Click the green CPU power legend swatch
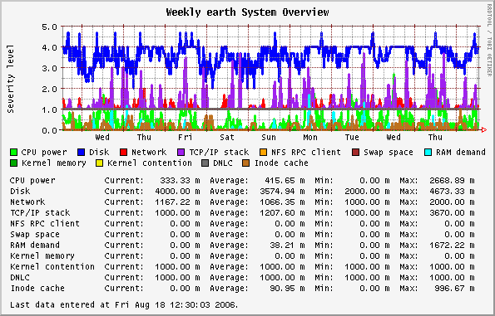 coord(13,153)
